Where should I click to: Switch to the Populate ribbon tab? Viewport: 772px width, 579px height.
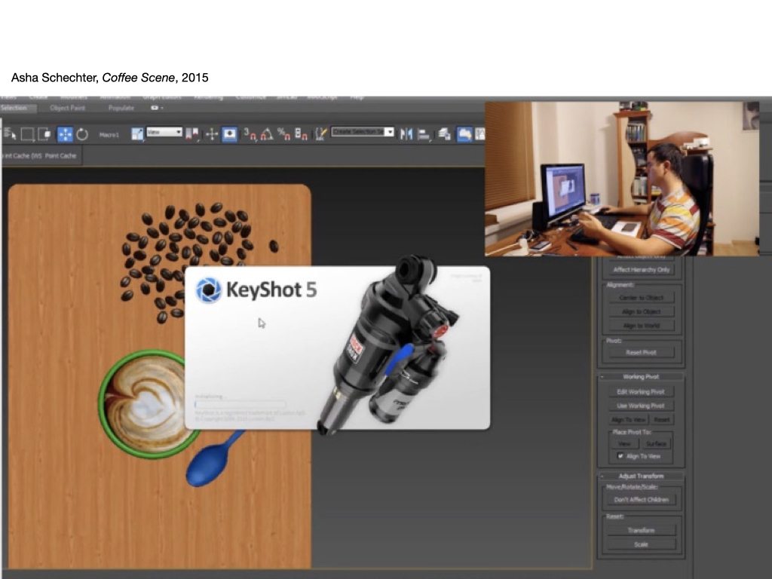coord(121,108)
